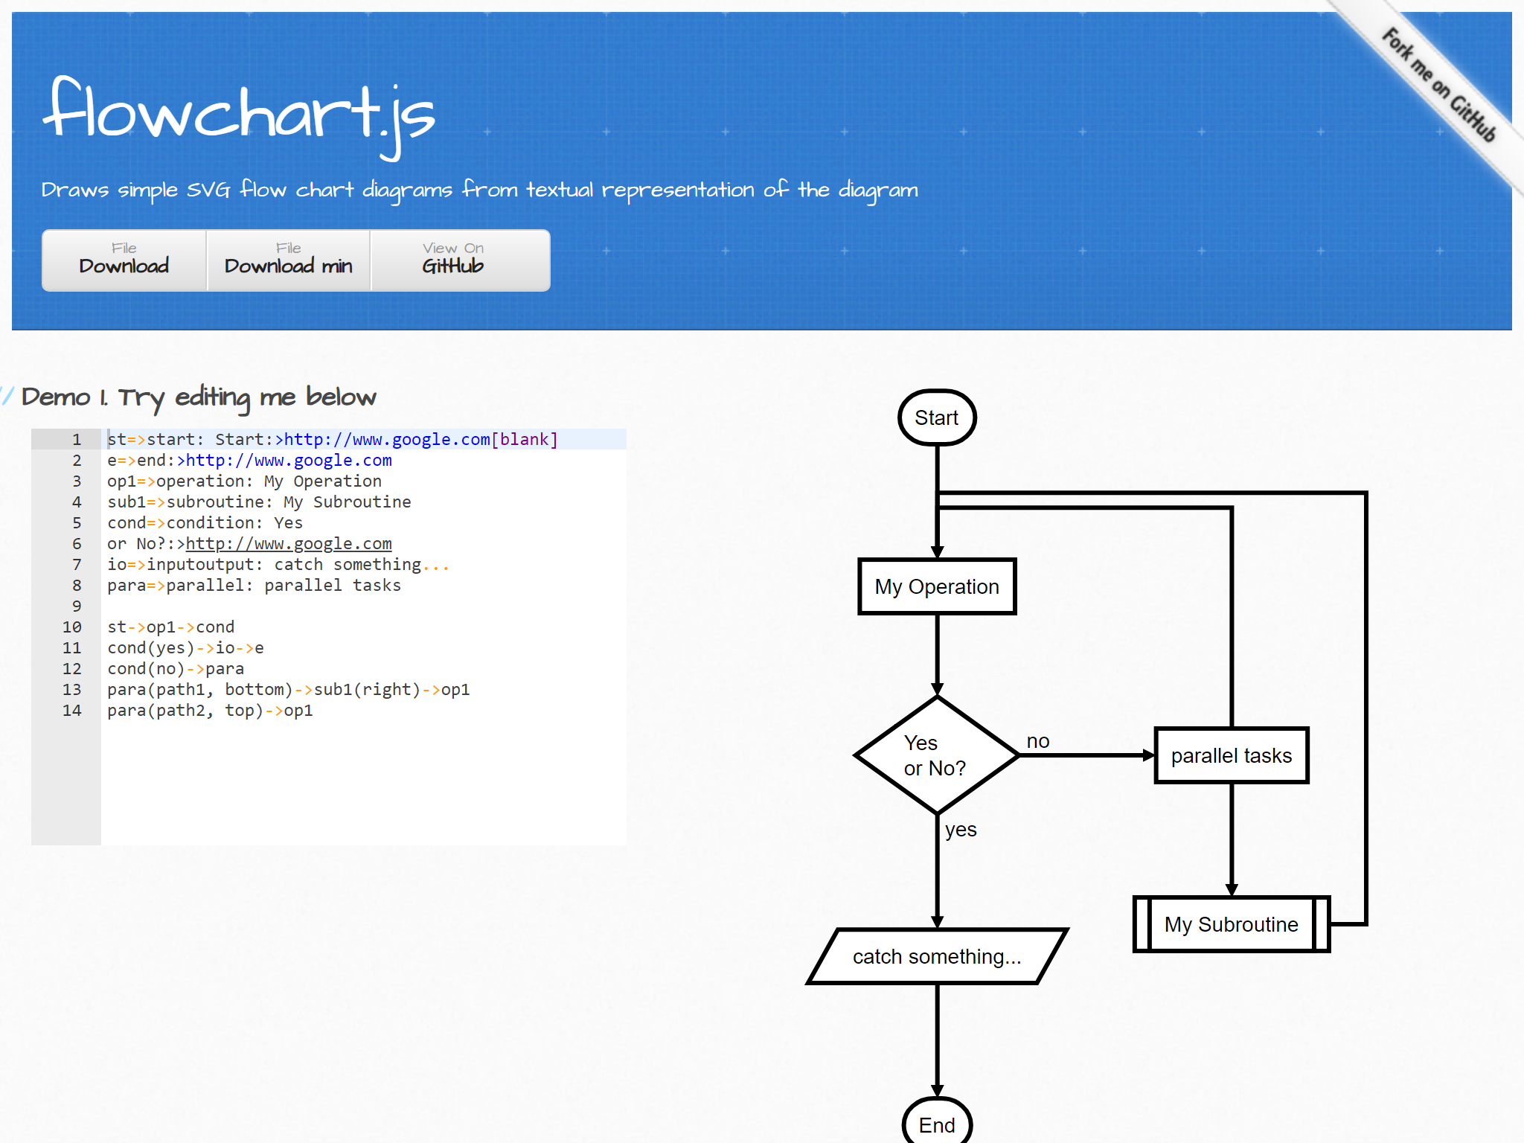
Task: Place cursor in code line 1 st=>start
Action: tap(333, 439)
